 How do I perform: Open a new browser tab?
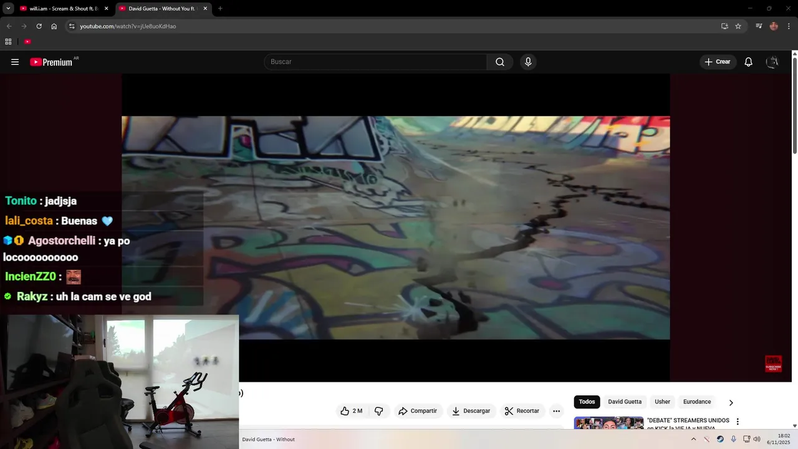point(220,9)
